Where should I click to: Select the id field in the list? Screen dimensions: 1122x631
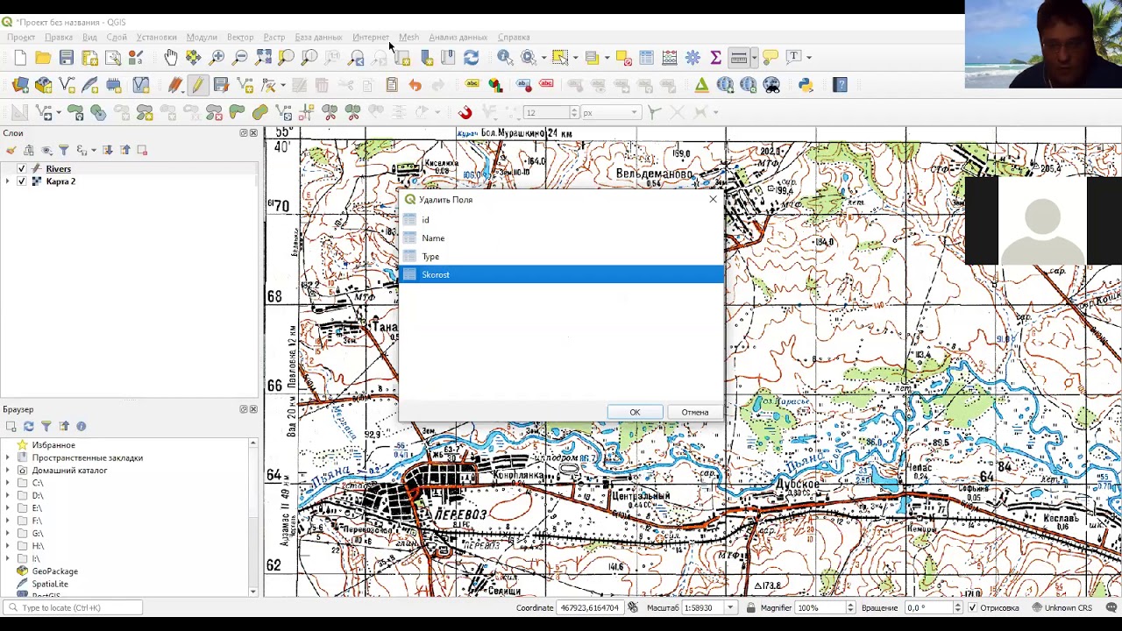pos(562,220)
